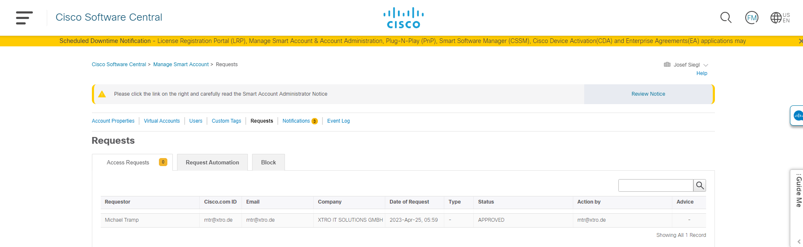Click mtr@xtro.de in Action by column

click(x=591, y=220)
